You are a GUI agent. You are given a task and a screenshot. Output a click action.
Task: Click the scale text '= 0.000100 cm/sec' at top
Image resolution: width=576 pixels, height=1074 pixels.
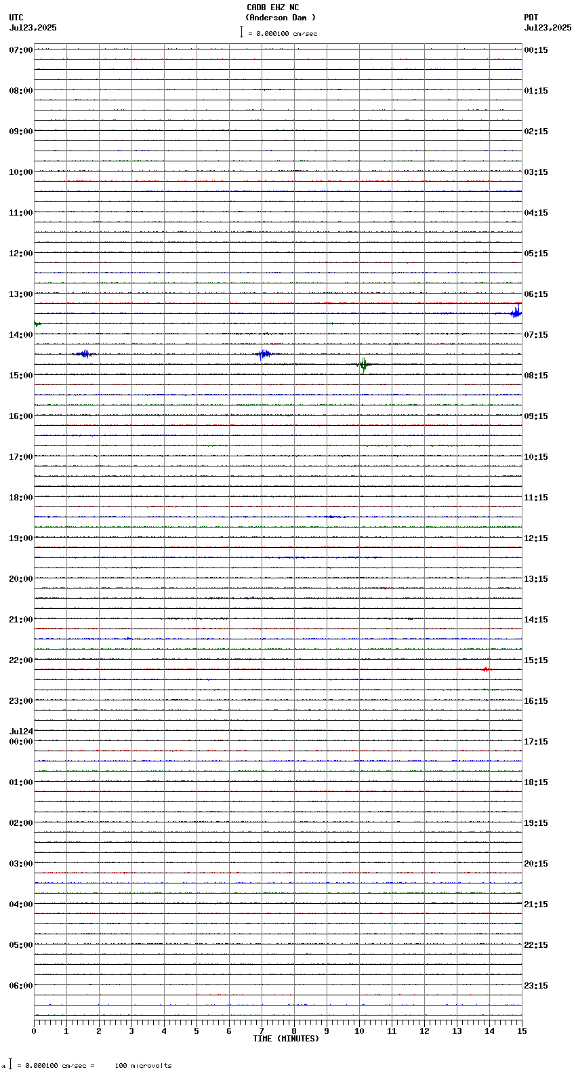(283, 33)
